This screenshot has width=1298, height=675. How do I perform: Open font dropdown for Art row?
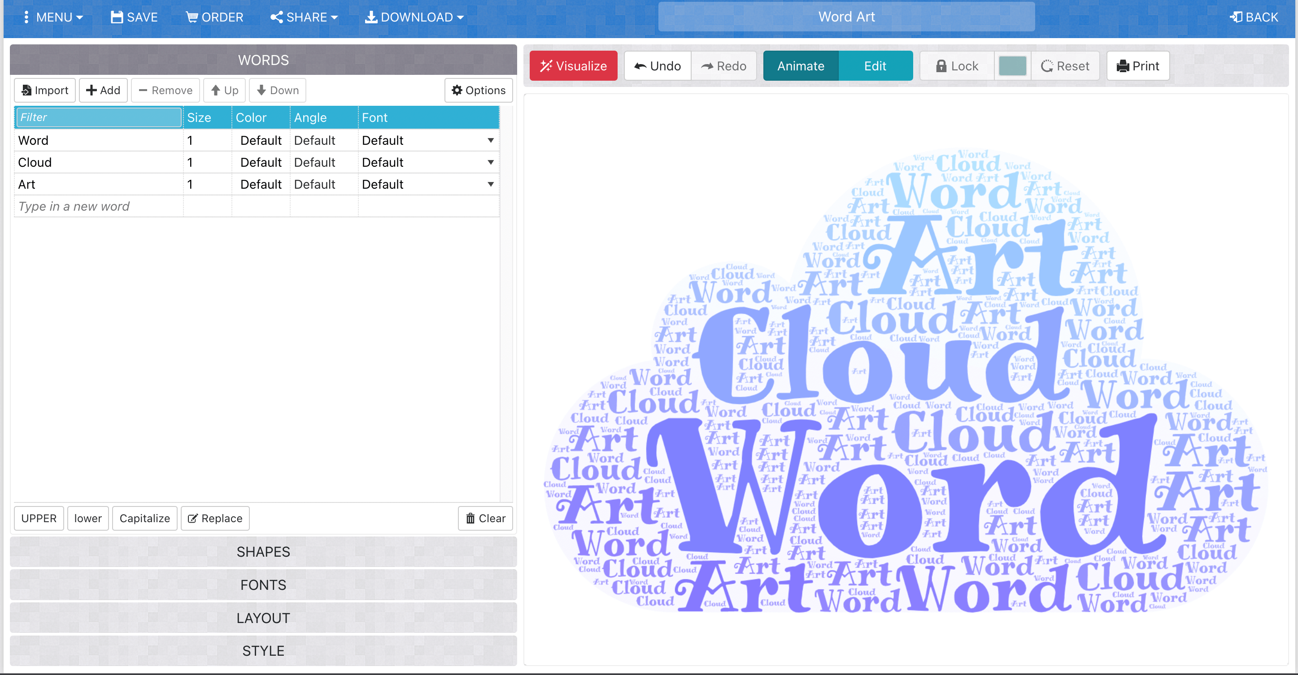(490, 185)
